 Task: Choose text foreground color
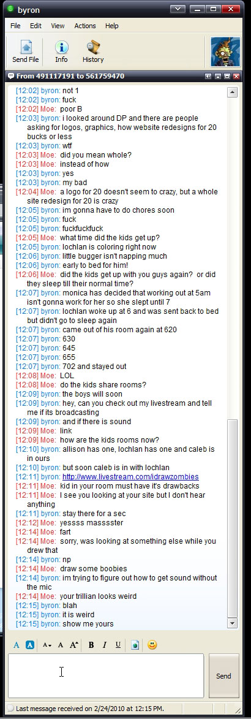pyautogui.click(x=17, y=645)
